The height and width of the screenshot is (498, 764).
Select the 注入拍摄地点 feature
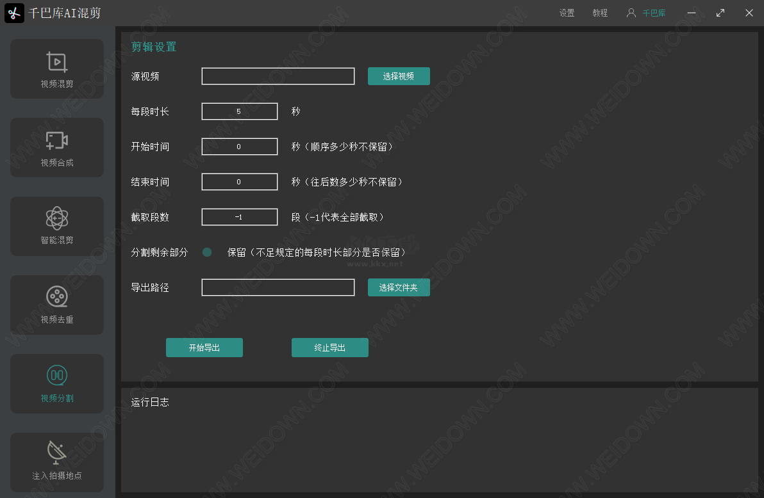[x=56, y=462]
